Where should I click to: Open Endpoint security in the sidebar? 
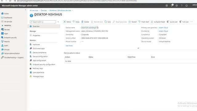(9, 38)
